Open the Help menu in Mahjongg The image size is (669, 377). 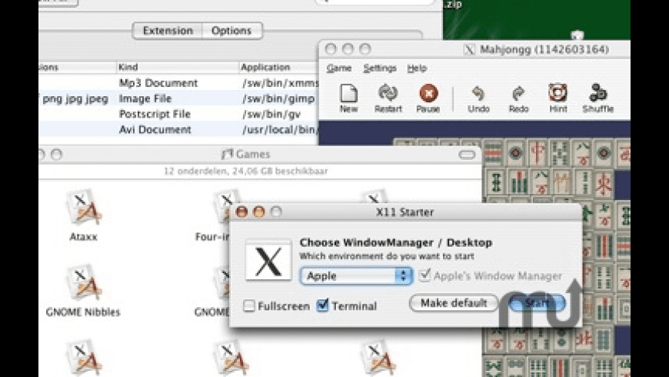pyautogui.click(x=417, y=68)
